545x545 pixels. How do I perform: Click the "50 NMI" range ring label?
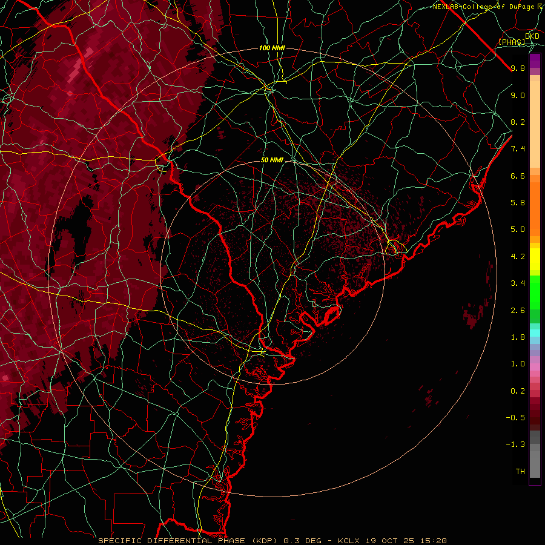pyautogui.click(x=272, y=160)
